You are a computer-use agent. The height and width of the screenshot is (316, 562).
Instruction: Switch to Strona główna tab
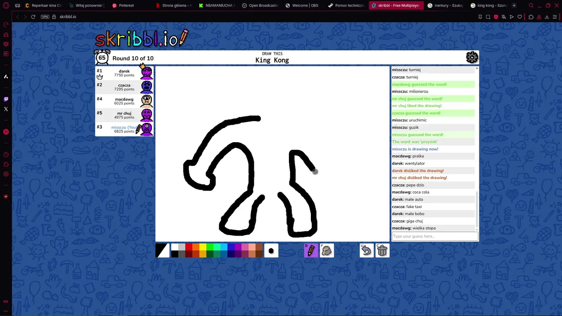point(173,5)
